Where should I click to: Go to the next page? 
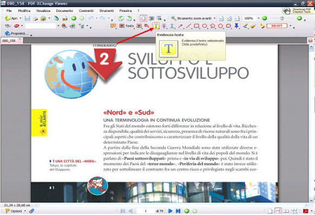pyautogui.click(x=170, y=211)
